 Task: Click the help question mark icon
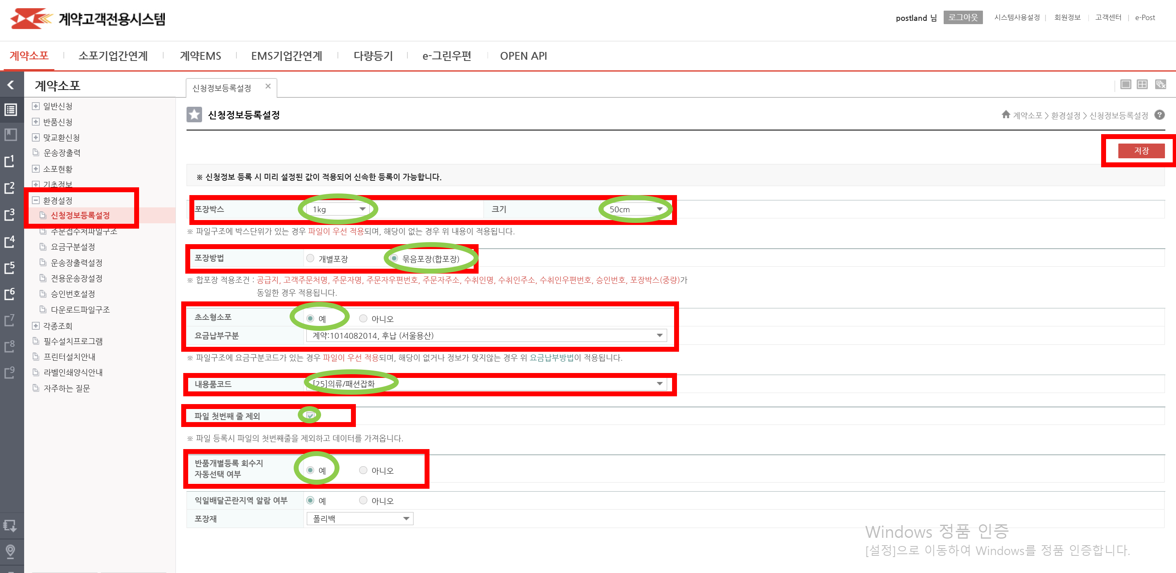coord(1160,115)
